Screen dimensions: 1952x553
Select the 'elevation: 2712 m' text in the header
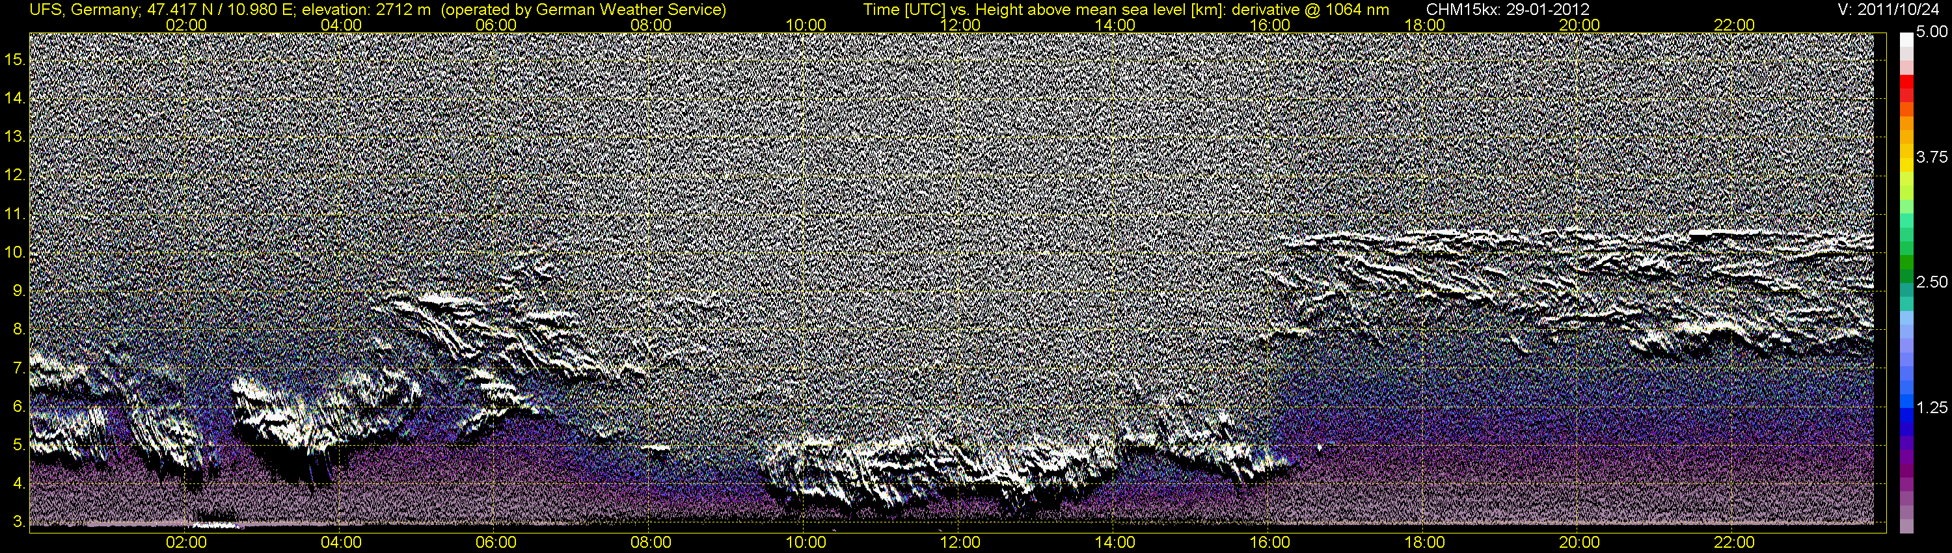[x=367, y=10]
